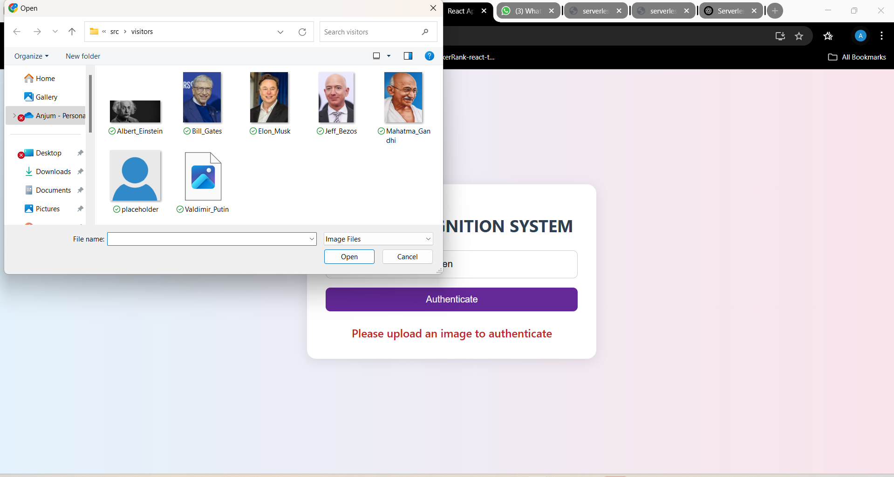Select the Albert_Einstein image thumbnail
The height and width of the screenshot is (477, 894).
(x=135, y=112)
